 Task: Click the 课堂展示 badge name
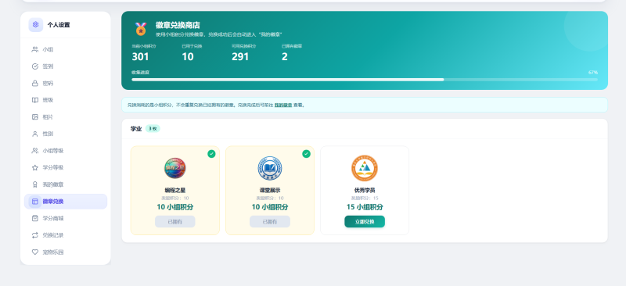click(x=270, y=190)
